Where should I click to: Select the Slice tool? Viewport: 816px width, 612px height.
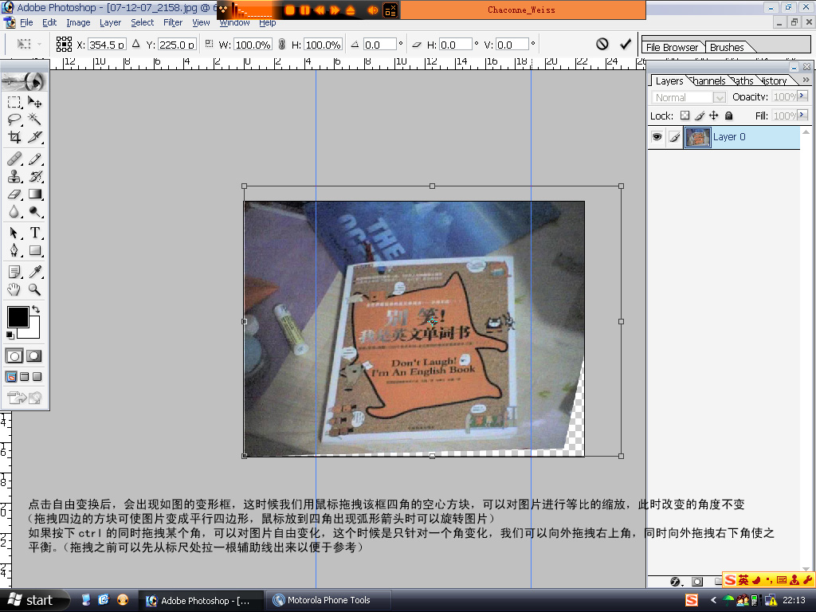coord(35,137)
